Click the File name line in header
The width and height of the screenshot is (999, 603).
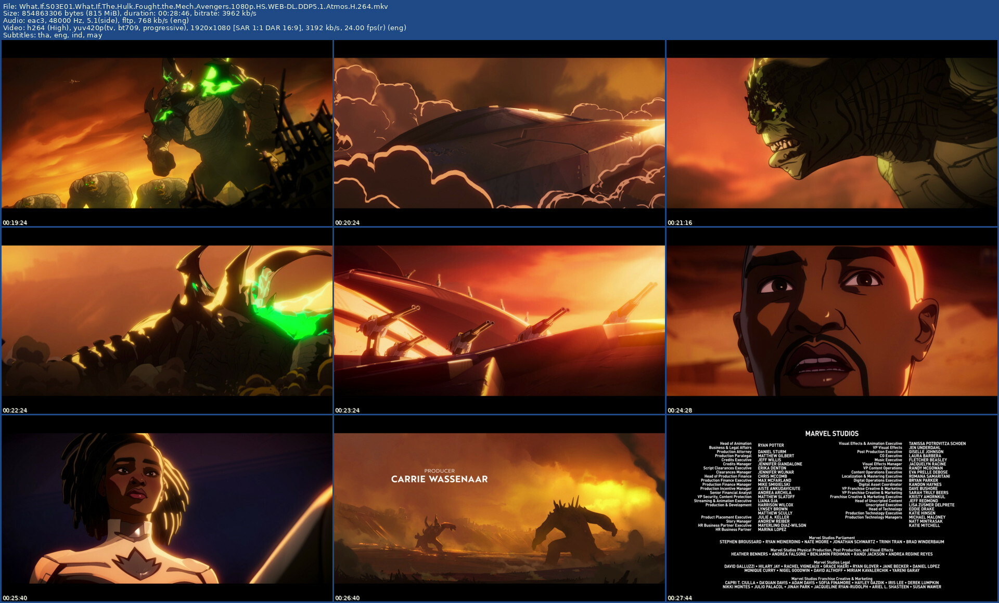tap(195, 6)
